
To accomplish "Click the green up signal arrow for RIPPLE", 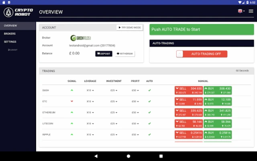I will [x=72, y=134].
